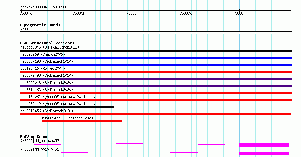Click the DGV Structural Variants track title

47,43
